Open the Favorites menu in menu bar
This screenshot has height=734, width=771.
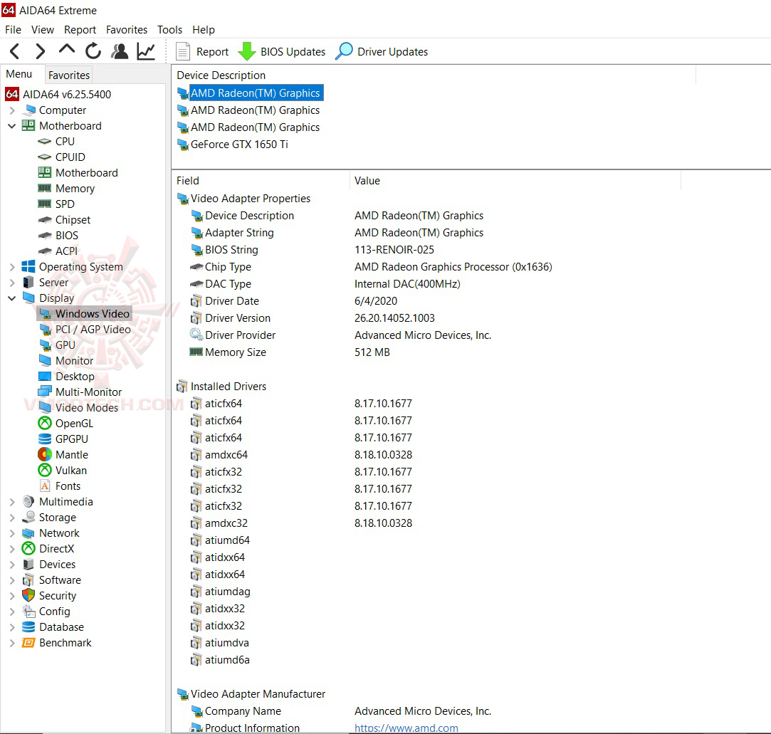[x=127, y=29]
